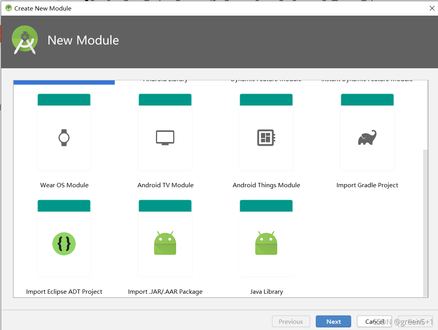Click the module list vertical scrollbar

(x=426, y=223)
